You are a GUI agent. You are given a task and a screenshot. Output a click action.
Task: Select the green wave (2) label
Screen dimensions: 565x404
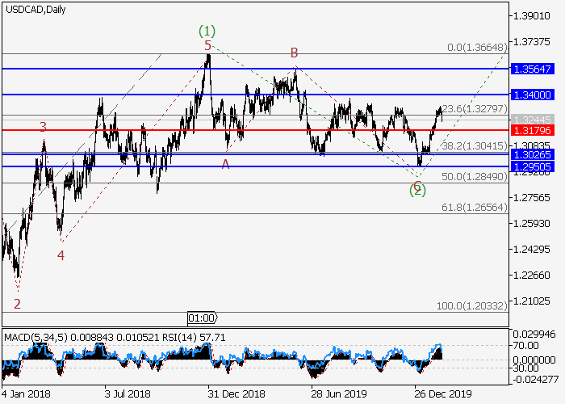tap(417, 191)
